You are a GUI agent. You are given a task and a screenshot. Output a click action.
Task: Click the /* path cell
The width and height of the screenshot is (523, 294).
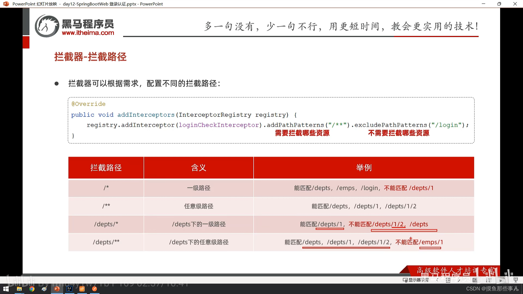click(106, 188)
